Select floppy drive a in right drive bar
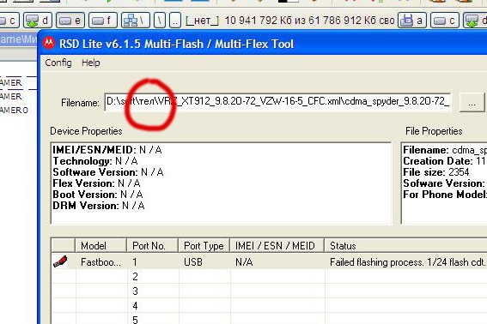The image size is (487, 324). point(411,21)
